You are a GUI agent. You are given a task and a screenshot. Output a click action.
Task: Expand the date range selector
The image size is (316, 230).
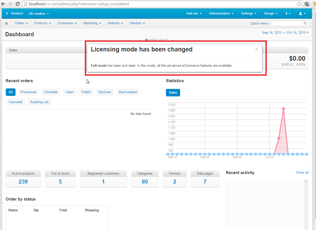click(x=285, y=32)
